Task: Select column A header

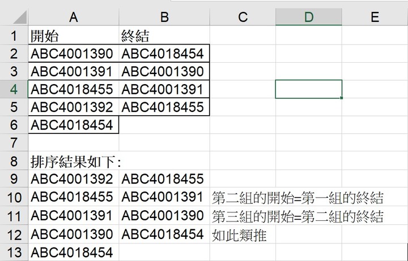Action: coord(74,18)
